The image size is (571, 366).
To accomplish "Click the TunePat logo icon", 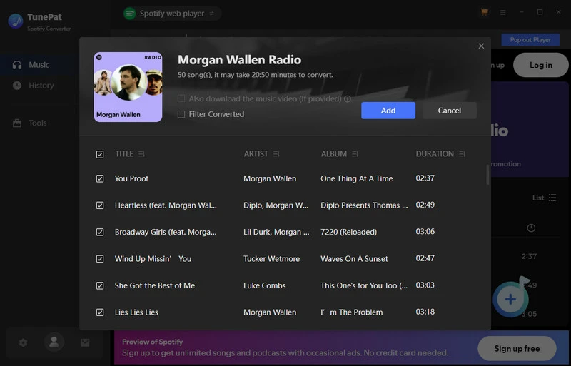I will [x=15, y=21].
